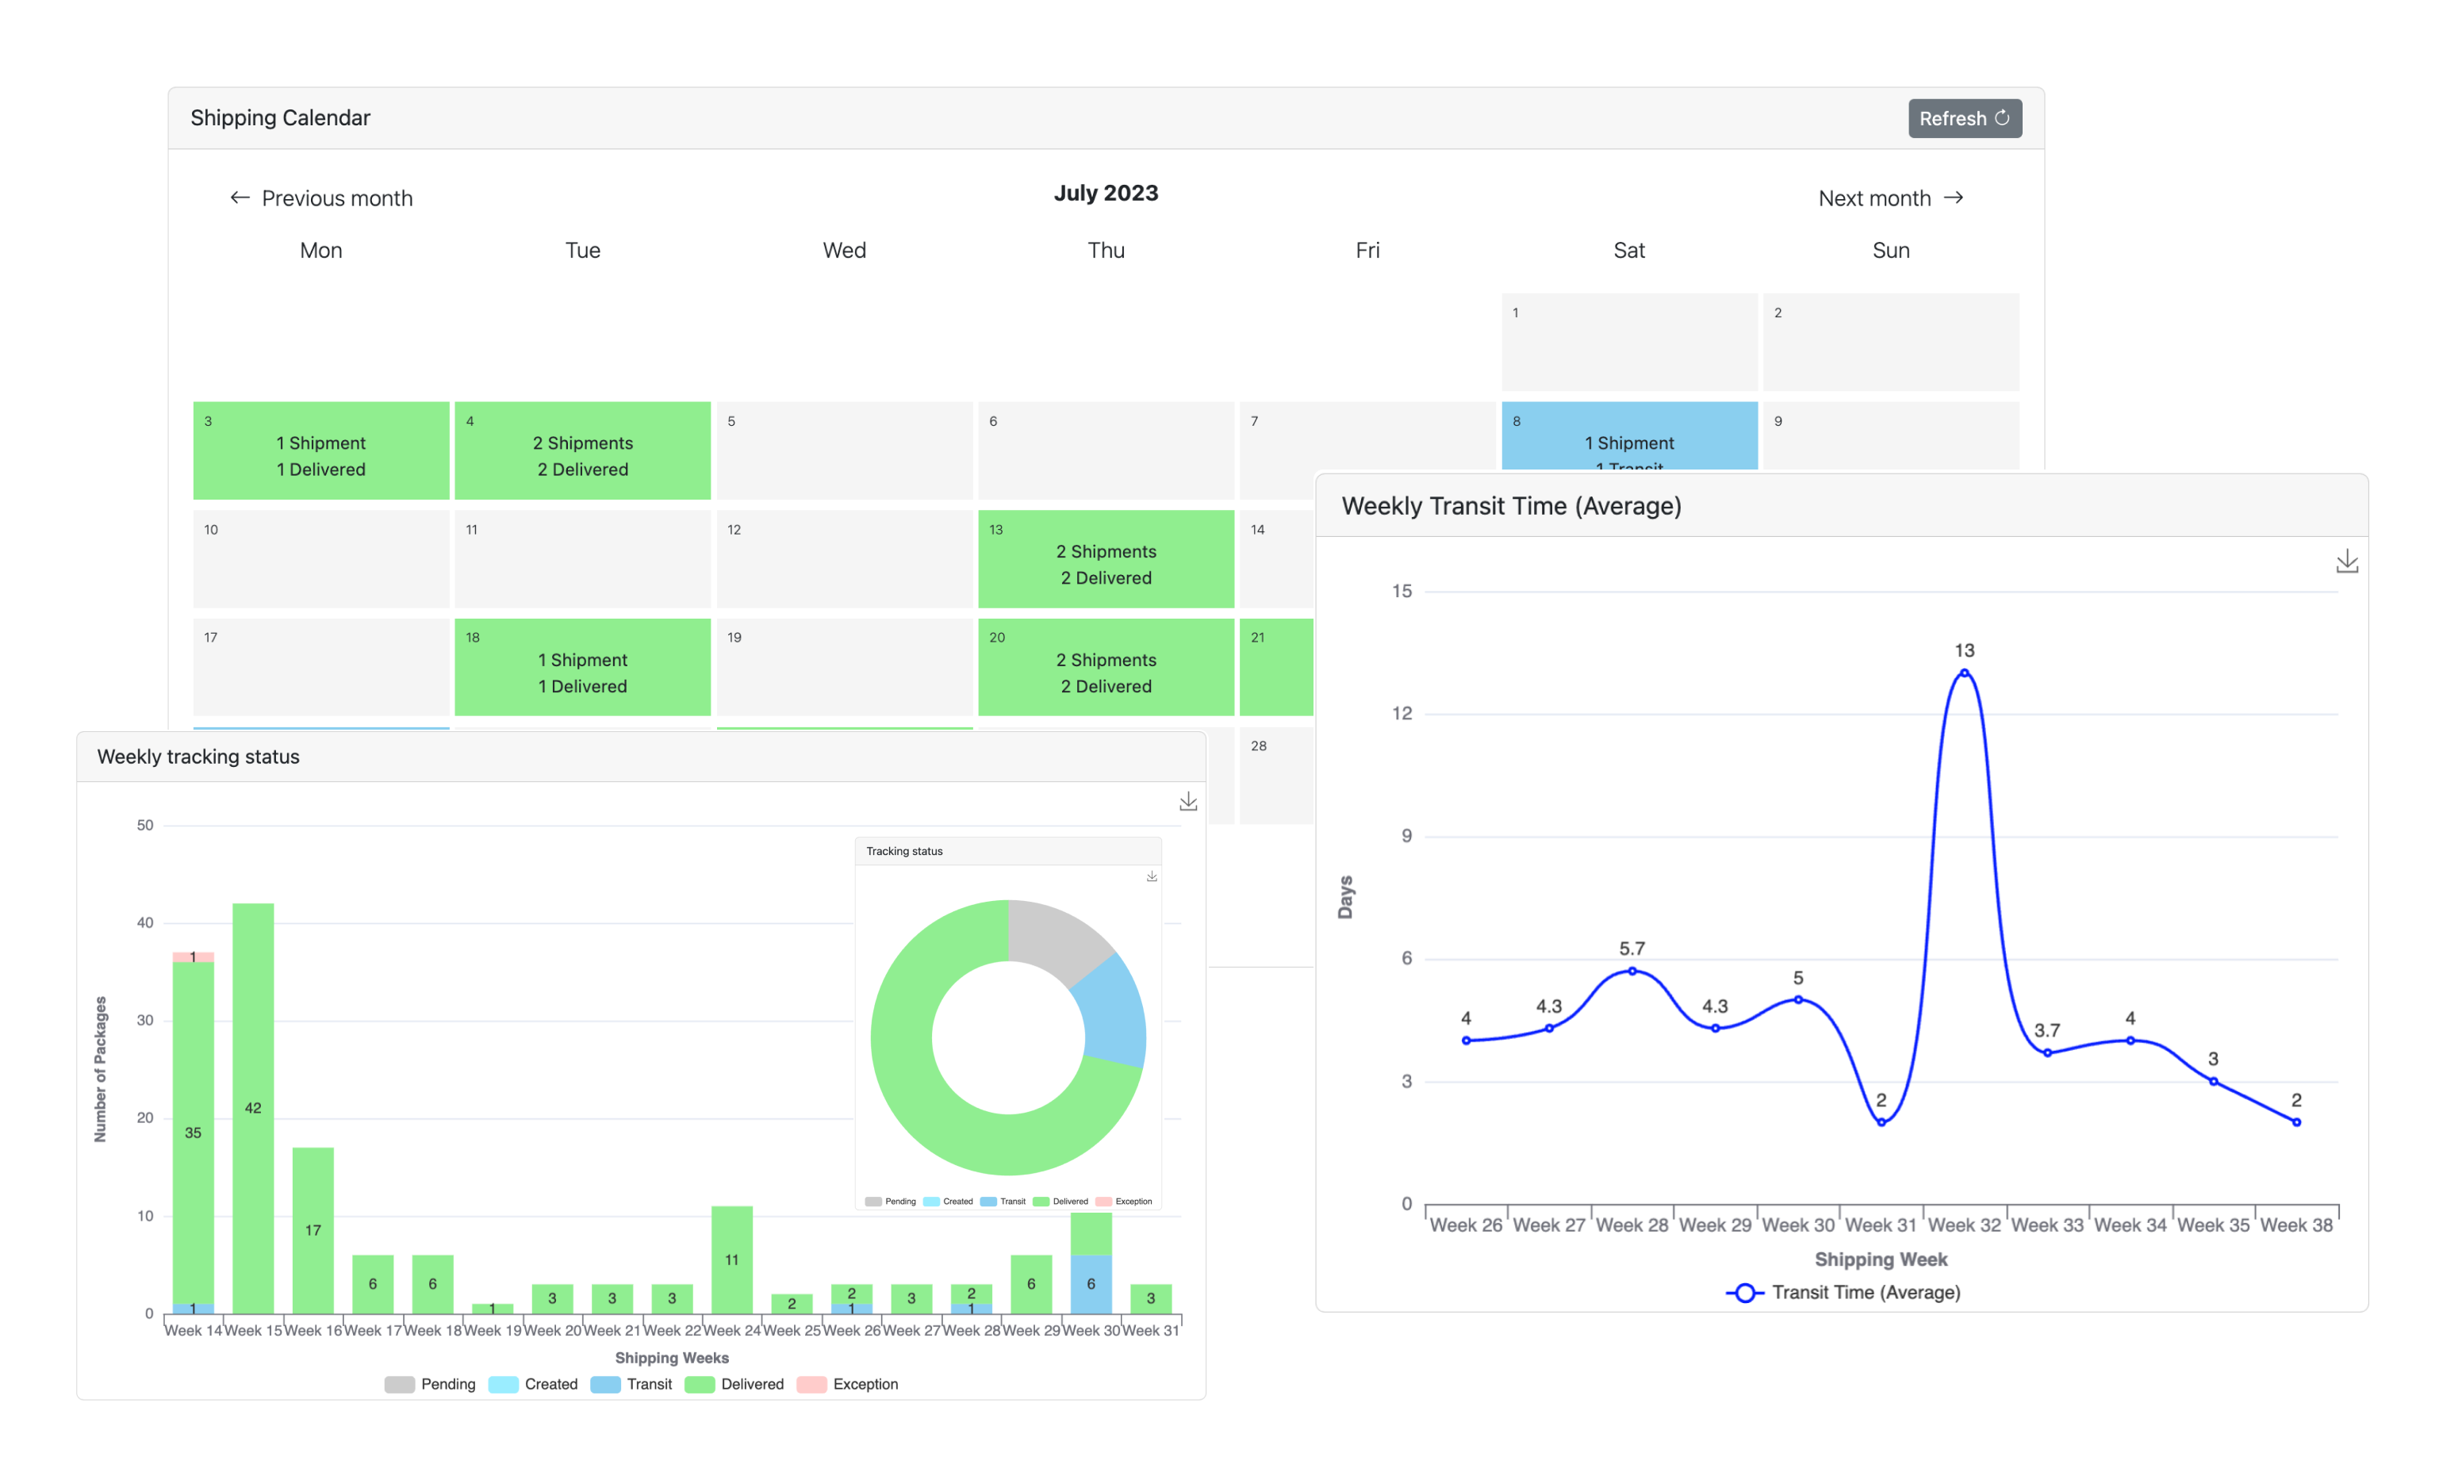Download the Tracking status donut chart
This screenshot has height=1472, width=2443.
pos(1151,876)
